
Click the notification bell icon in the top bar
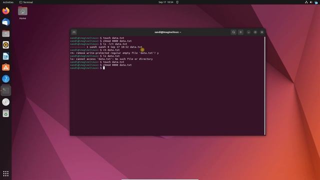click(x=177, y=2)
